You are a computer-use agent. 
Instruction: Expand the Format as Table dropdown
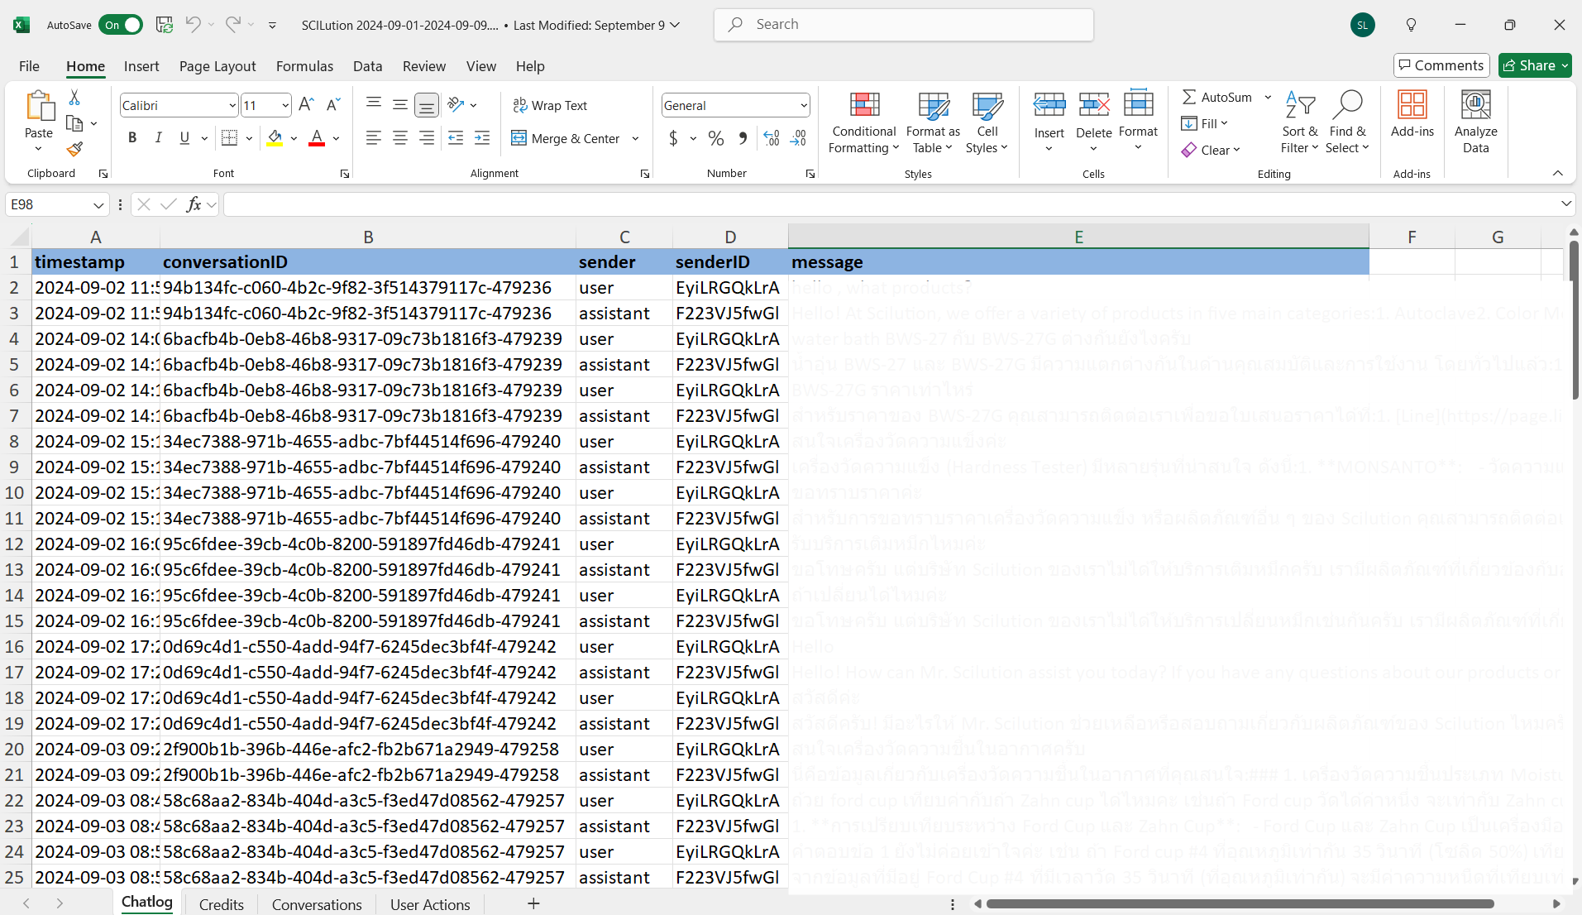pos(933,148)
